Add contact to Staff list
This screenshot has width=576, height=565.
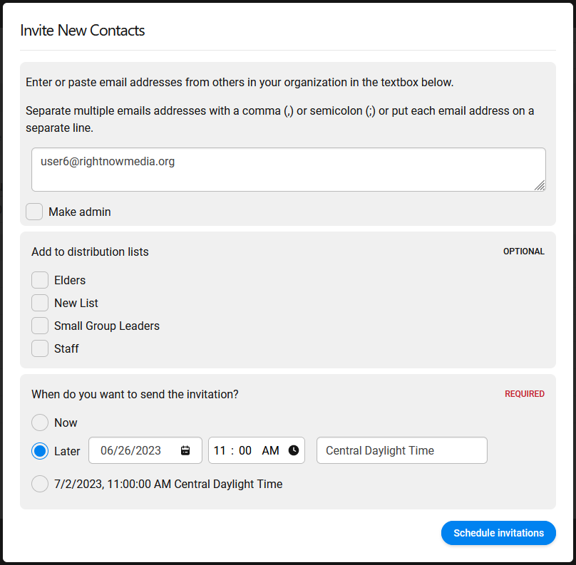40,348
